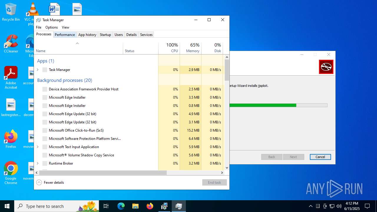Image resolution: width=377 pixels, height=212 pixels.
Task: Click the vertical scrollbar down arrow
Action: coord(227,168)
